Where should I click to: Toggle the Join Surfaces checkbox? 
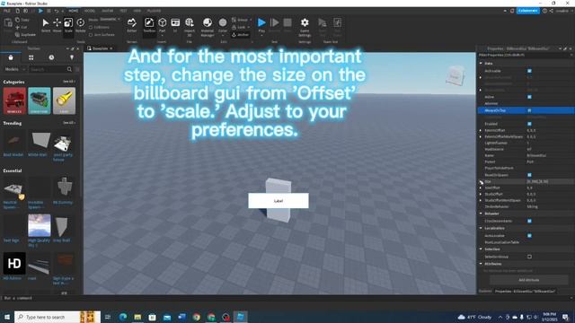point(91,35)
